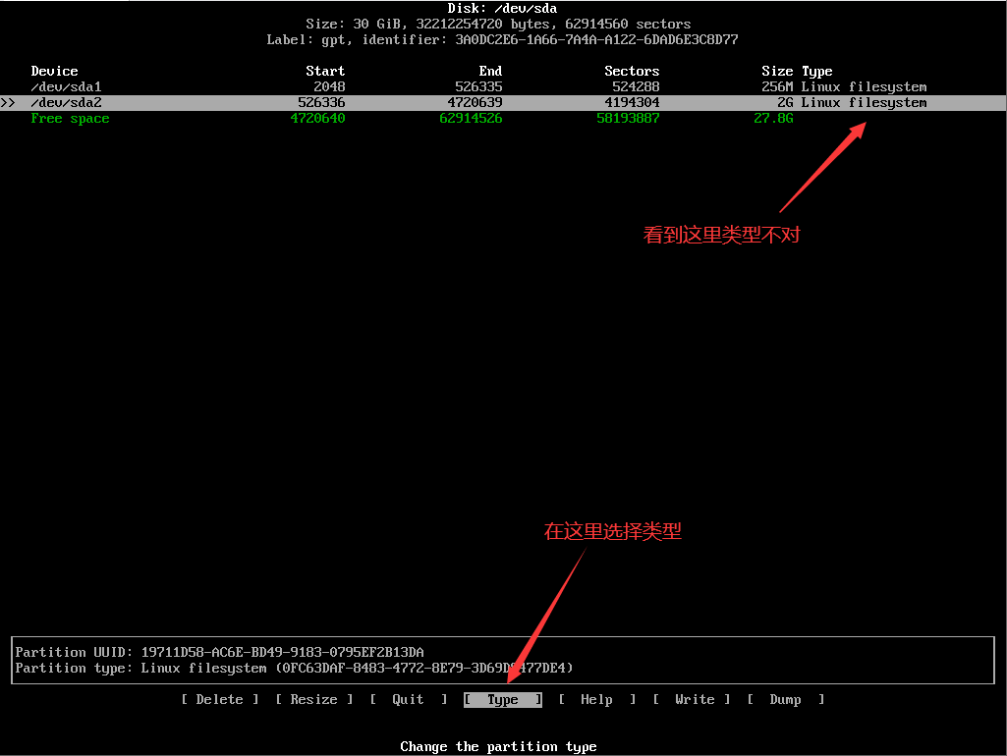The width and height of the screenshot is (1007, 756).
Task: Click the >> selection cursor marker
Action: coord(8,103)
